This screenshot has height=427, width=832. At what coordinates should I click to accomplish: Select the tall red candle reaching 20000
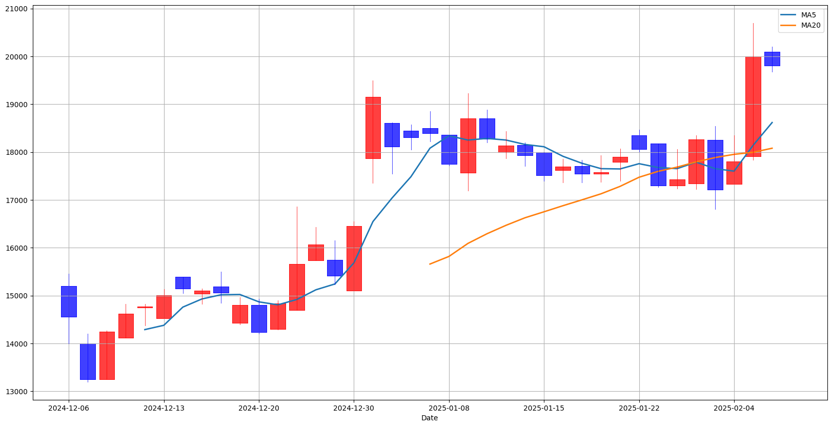coord(753,107)
